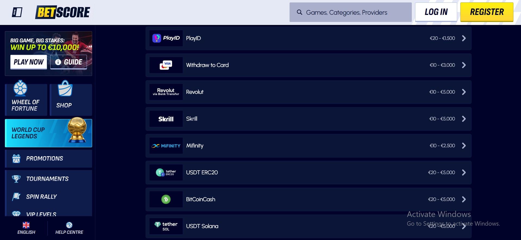Screen dimensions: 521x240
Task: Click the info icon on Guide button
Action: [x=58, y=62]
